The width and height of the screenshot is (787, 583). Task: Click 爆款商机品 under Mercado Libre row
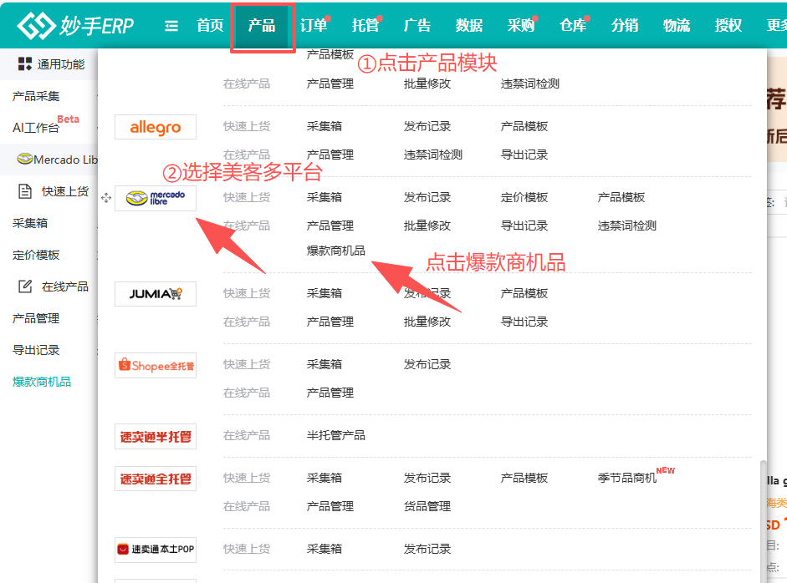click(335, 250)
